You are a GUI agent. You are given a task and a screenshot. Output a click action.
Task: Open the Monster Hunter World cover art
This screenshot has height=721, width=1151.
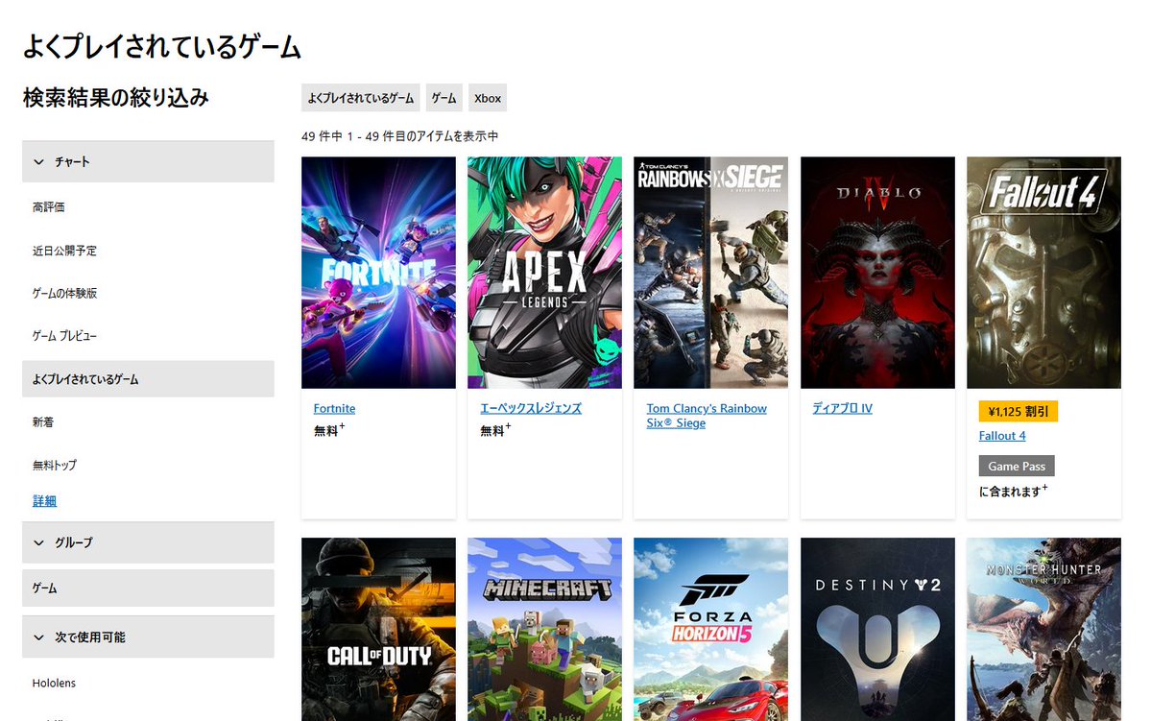click(x=1043, y=629)
